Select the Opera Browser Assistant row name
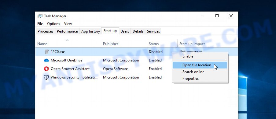 click(x=70, y=69)
